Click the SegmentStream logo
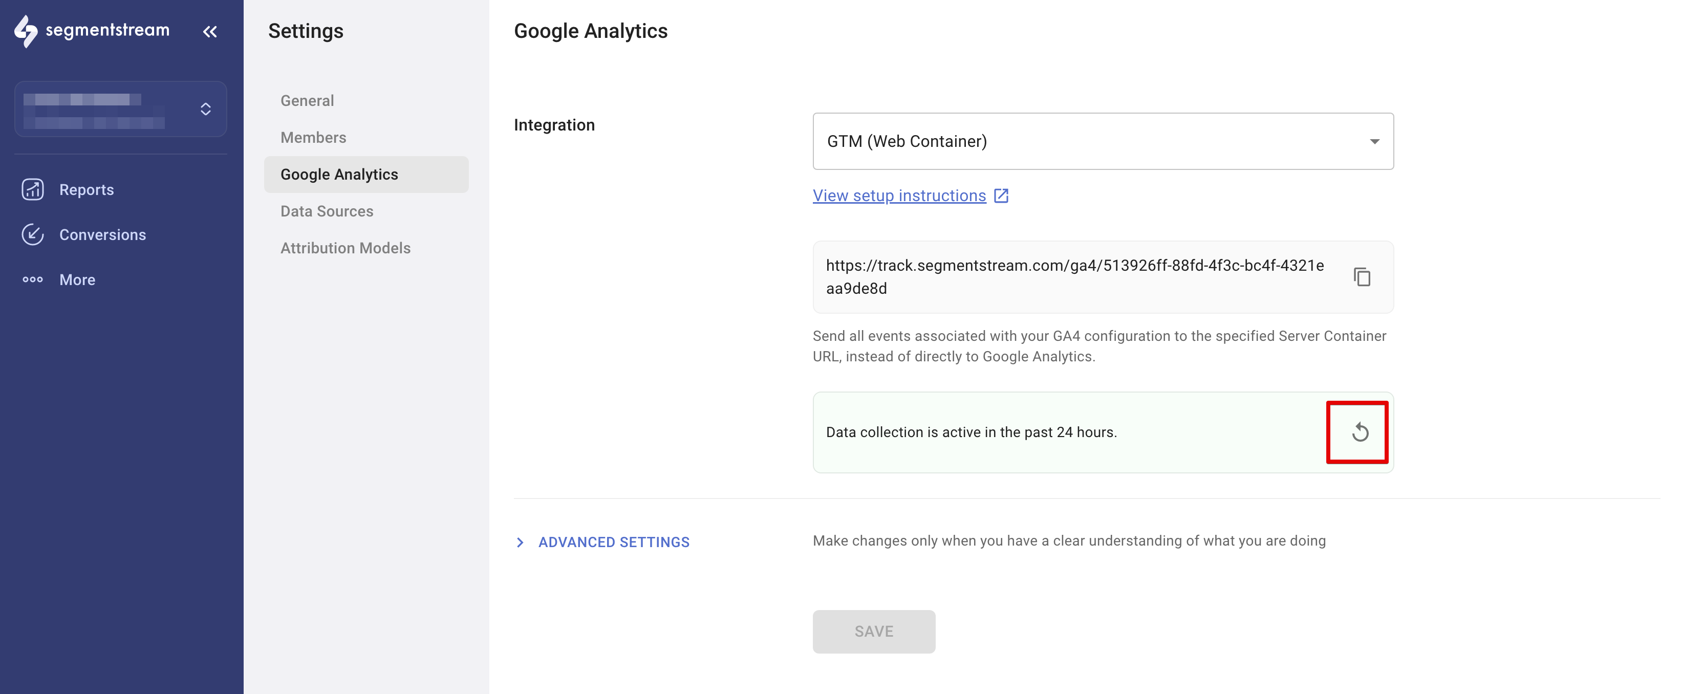The width and height of the screenshot is (1682, 694). pyautogui.click(x=92, y=31)
